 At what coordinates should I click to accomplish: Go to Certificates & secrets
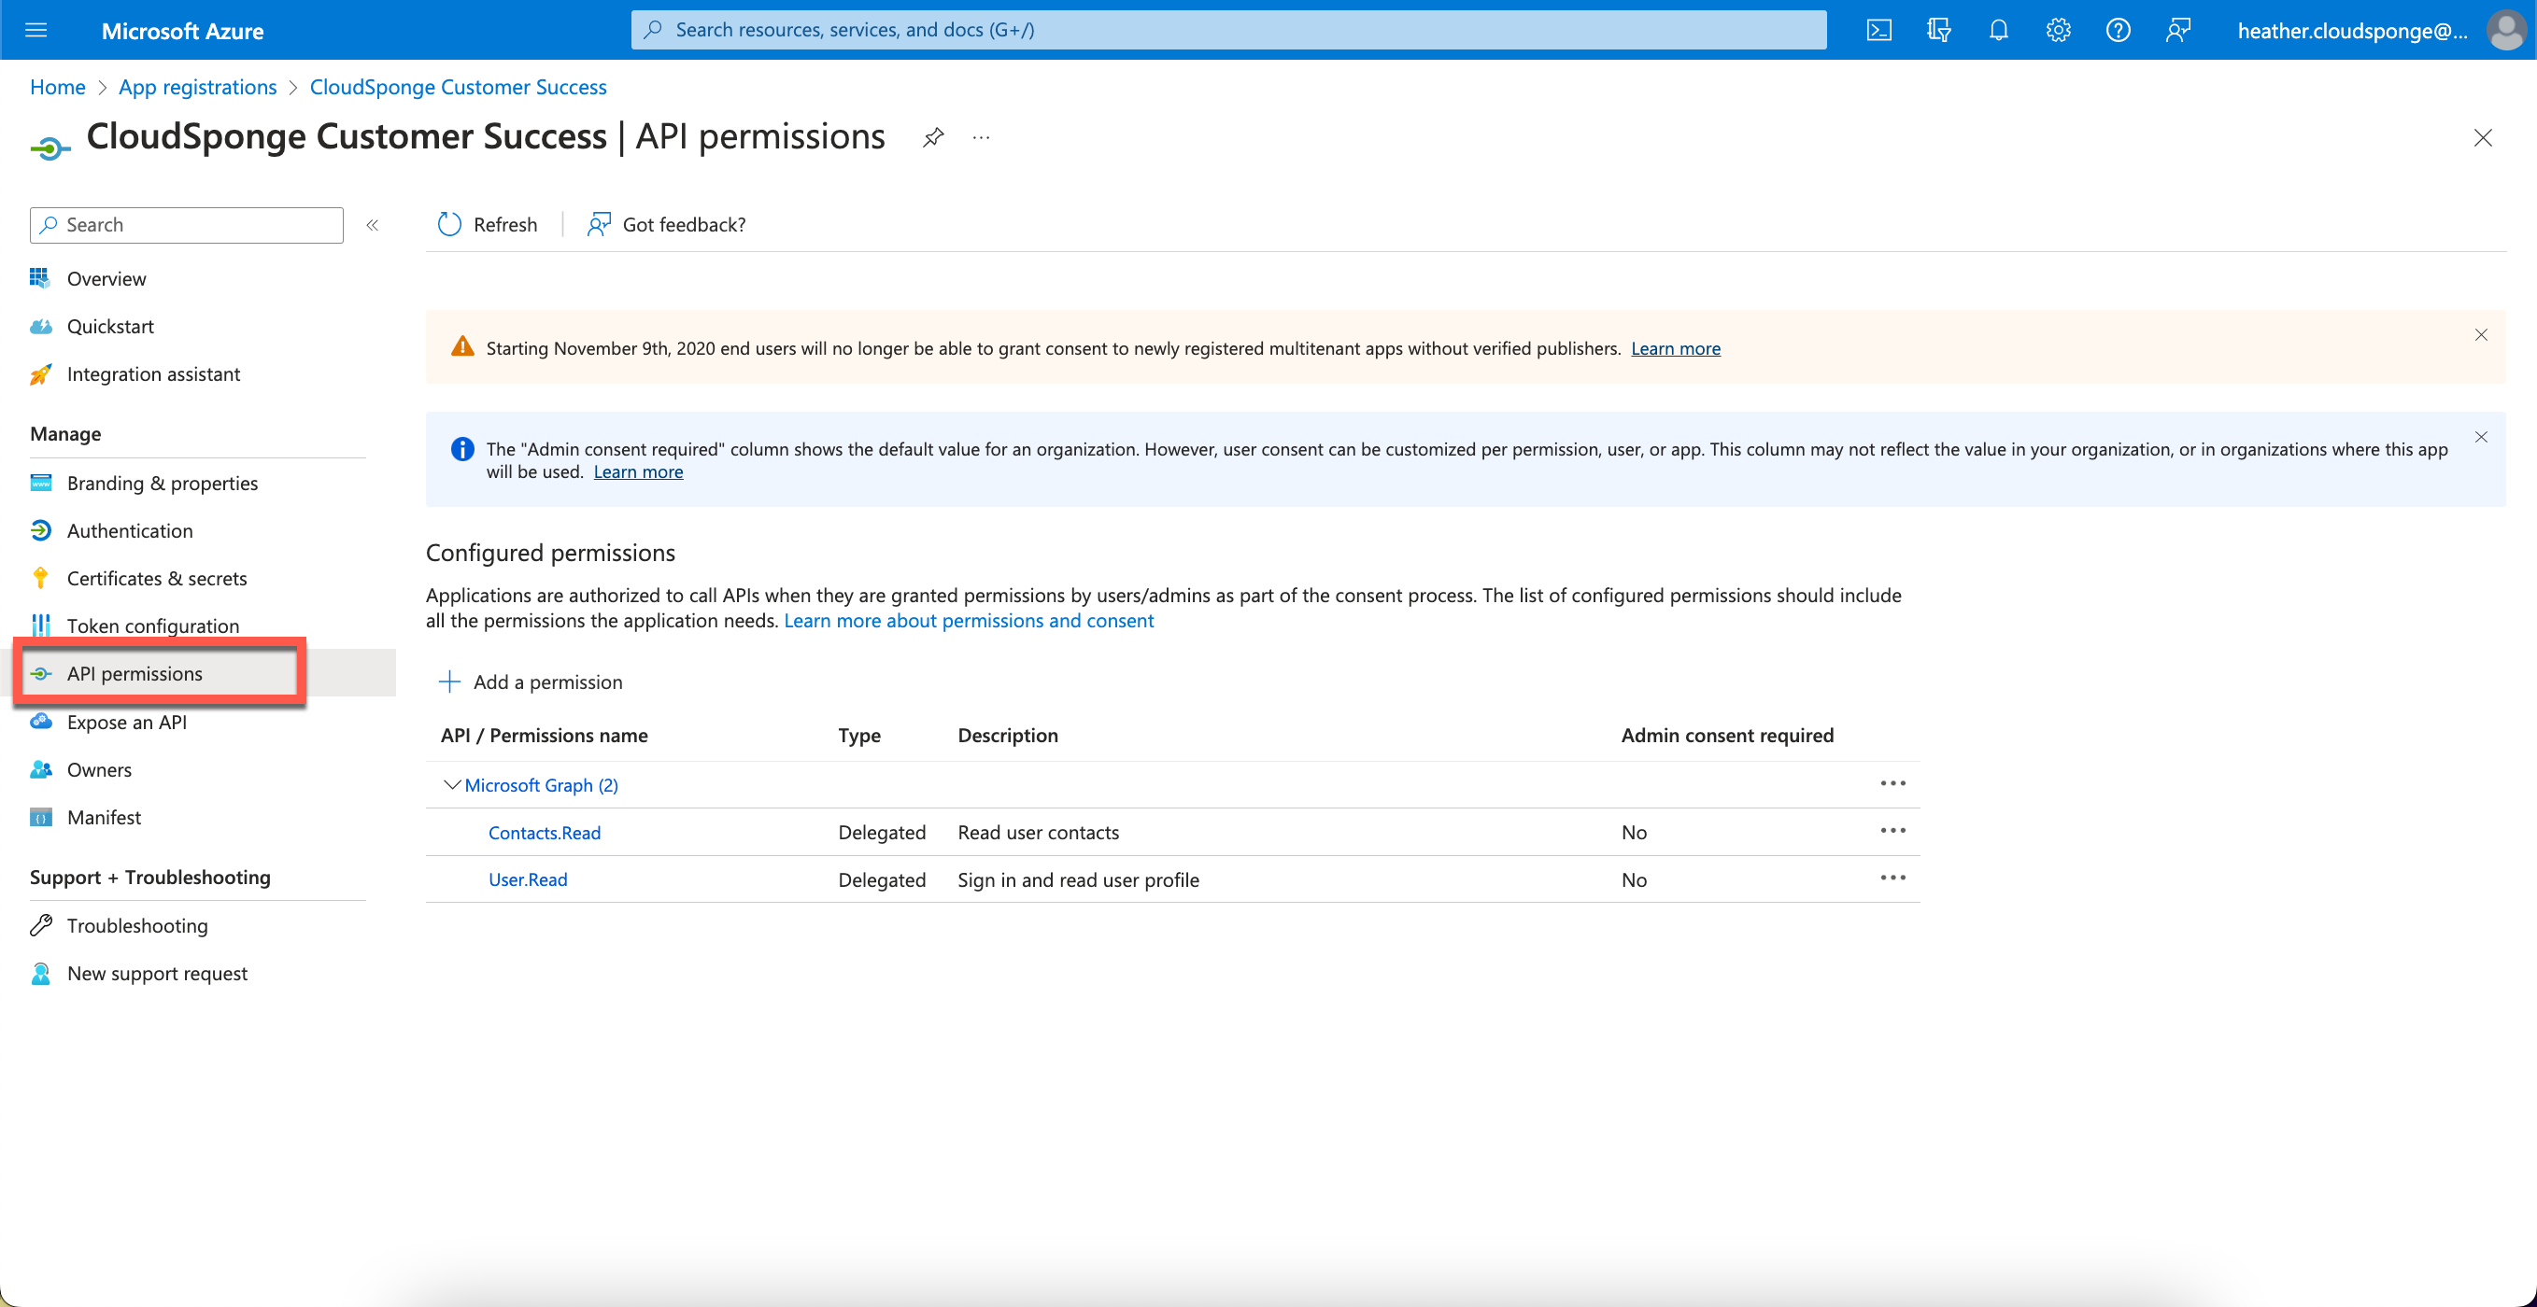[x=157, y=579]
